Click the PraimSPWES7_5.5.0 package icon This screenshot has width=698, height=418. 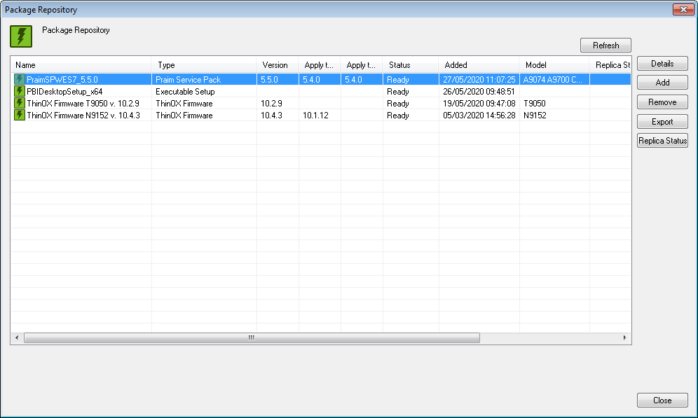[x=19, y=79]
